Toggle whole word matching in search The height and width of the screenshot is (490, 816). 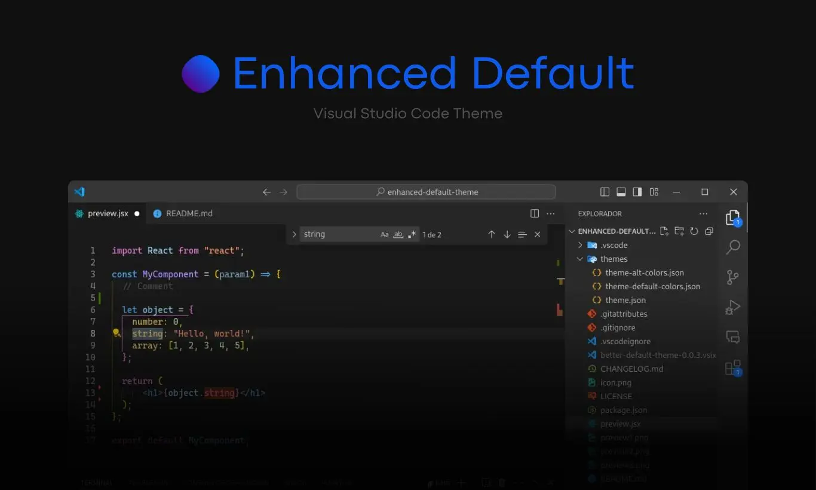click(x=398, y=234)
